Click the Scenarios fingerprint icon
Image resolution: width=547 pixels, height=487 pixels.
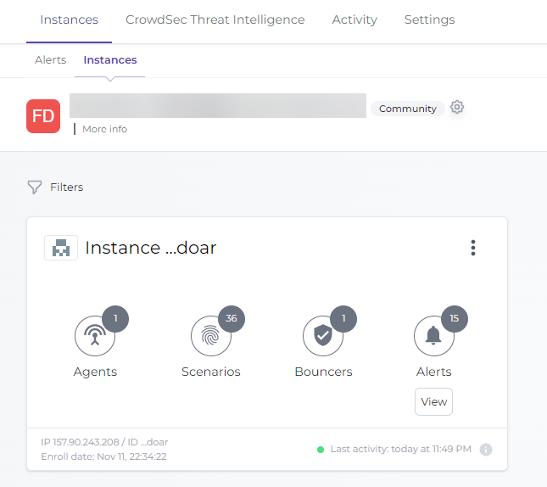(x=210, y=336)
